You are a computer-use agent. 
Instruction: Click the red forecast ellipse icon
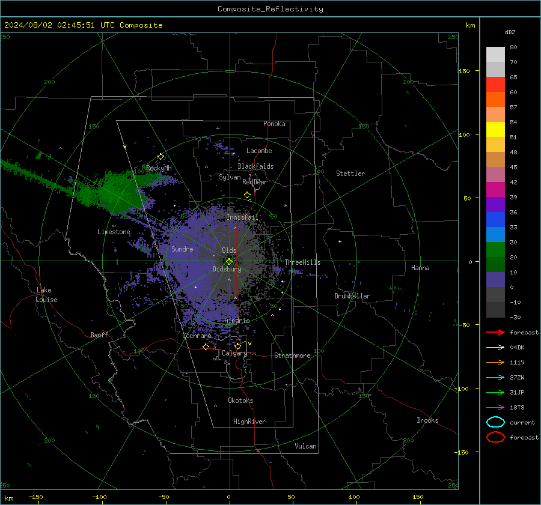tap(495, 437)
